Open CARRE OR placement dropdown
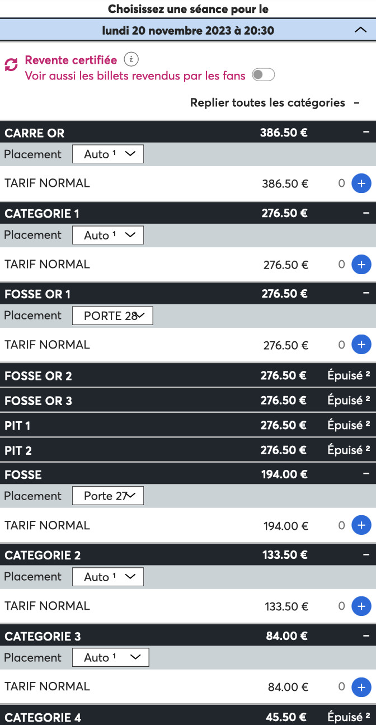 tap(108, 154)
